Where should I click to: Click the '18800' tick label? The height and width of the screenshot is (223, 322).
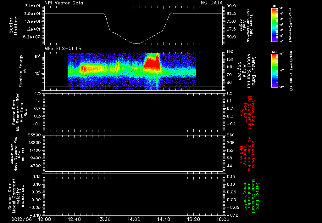pos(34,143)
